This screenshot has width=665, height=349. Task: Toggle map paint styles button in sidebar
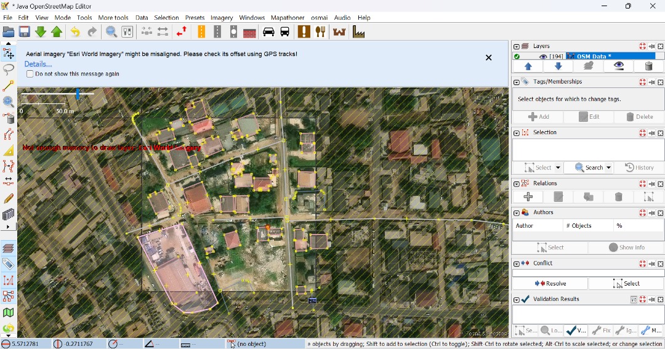pos(9,313)
